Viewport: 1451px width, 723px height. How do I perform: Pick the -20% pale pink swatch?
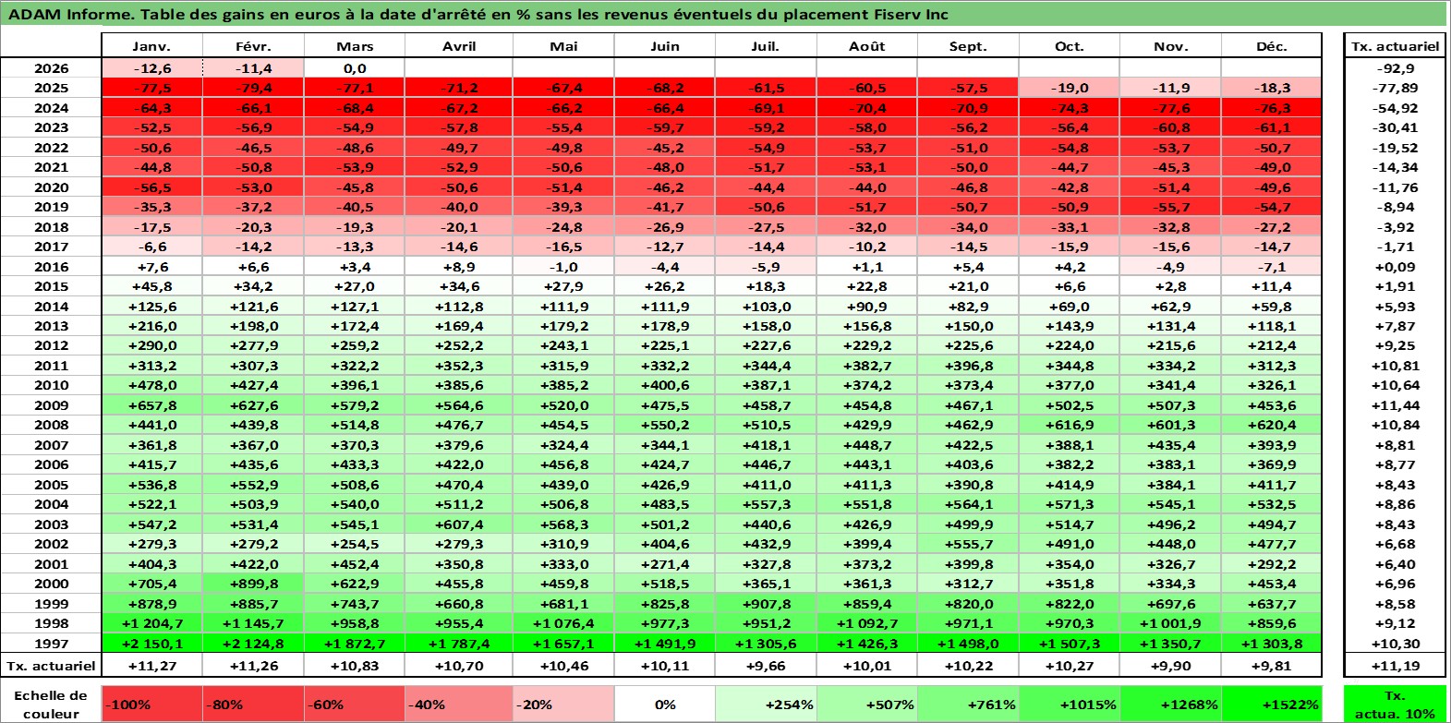point(563,704)
